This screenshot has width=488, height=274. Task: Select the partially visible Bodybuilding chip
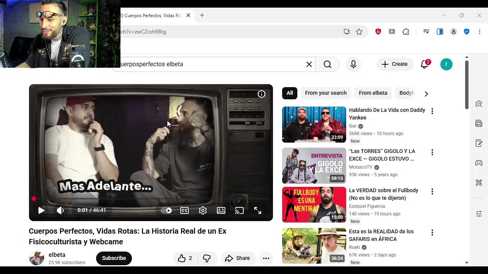coord(406,93)
